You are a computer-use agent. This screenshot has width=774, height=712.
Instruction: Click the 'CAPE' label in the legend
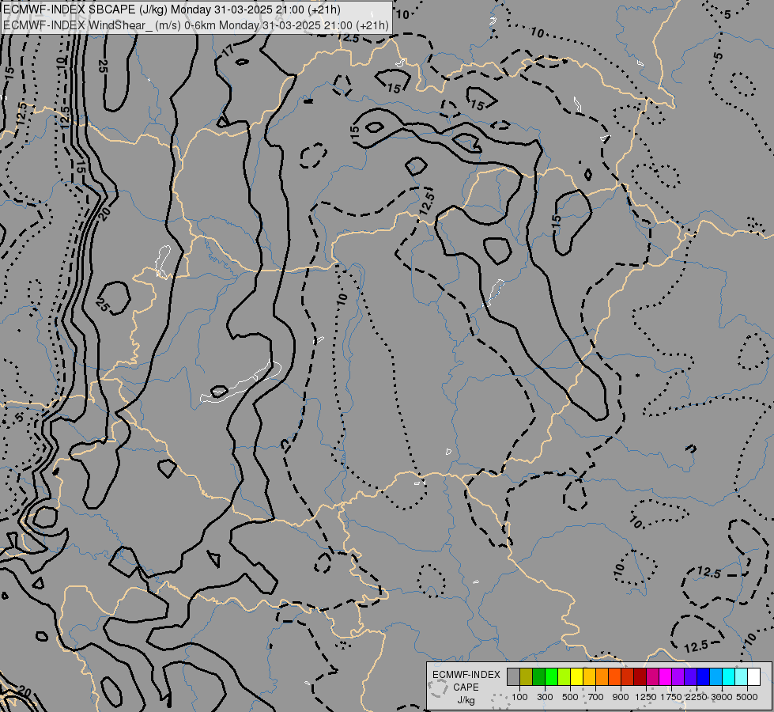click(466, 687)
